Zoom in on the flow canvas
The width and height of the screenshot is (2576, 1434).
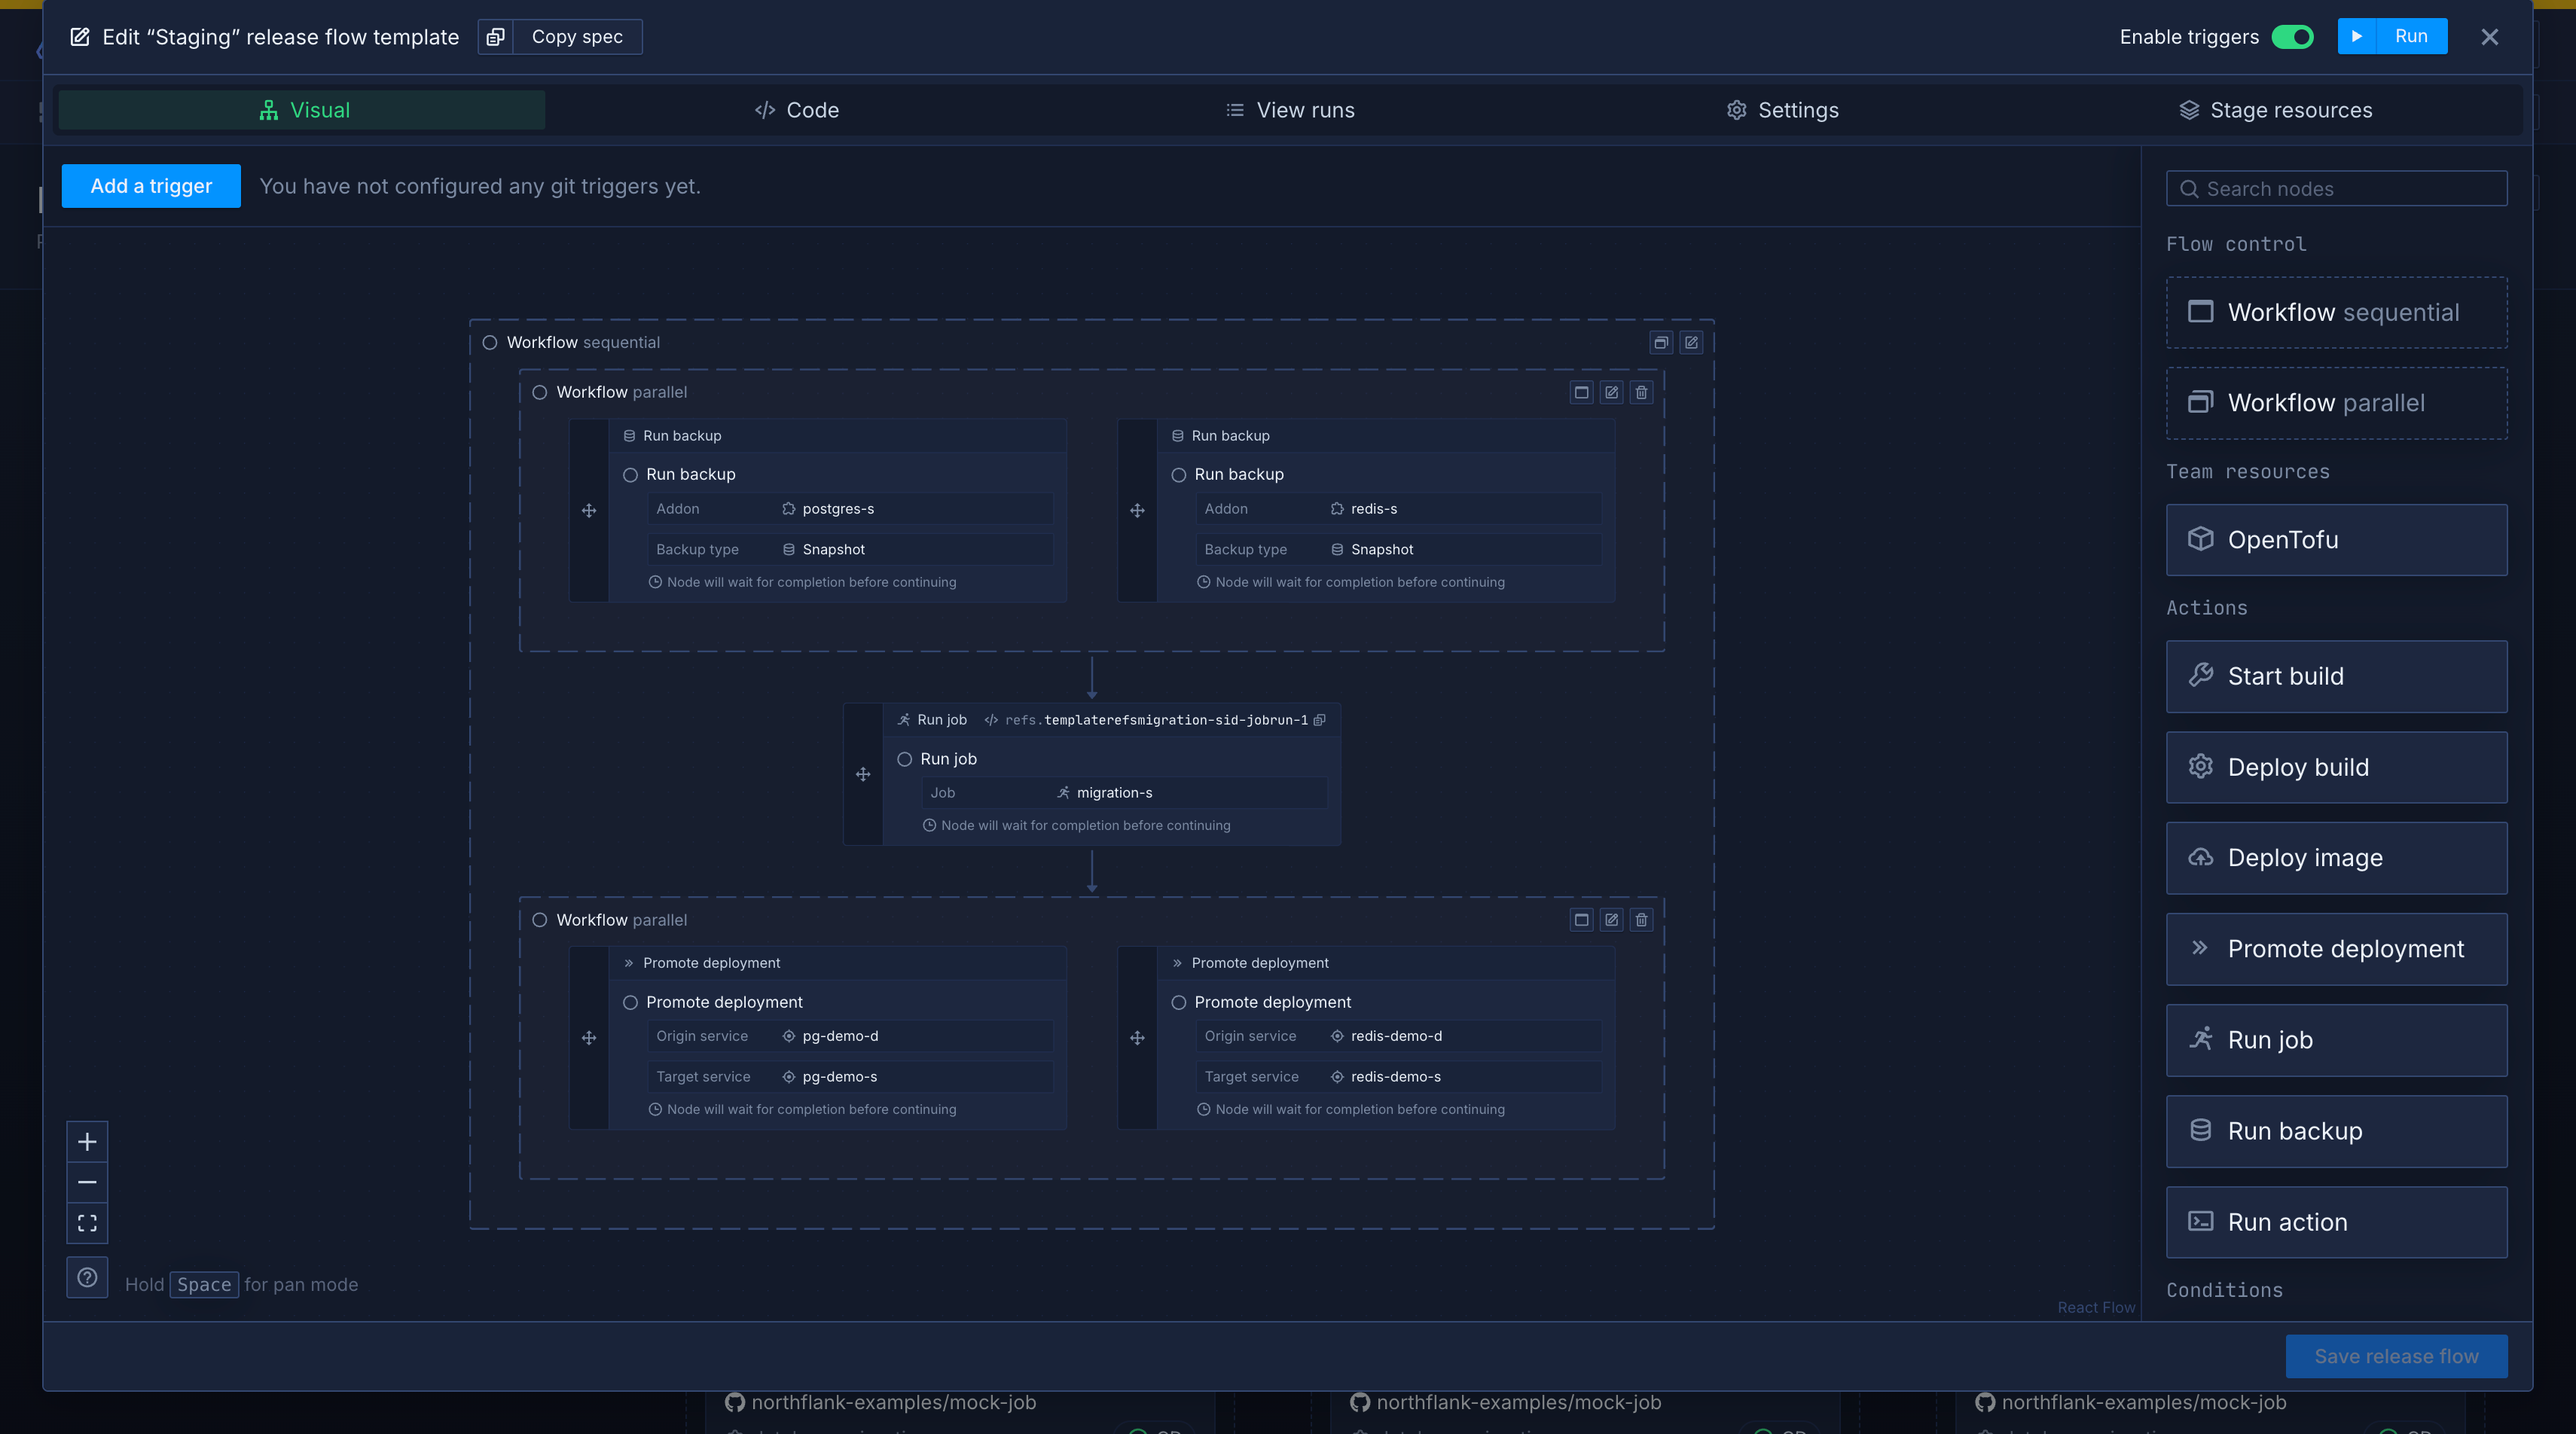(87, 1142)
